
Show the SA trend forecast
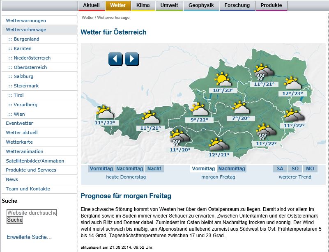click(280, 169)
